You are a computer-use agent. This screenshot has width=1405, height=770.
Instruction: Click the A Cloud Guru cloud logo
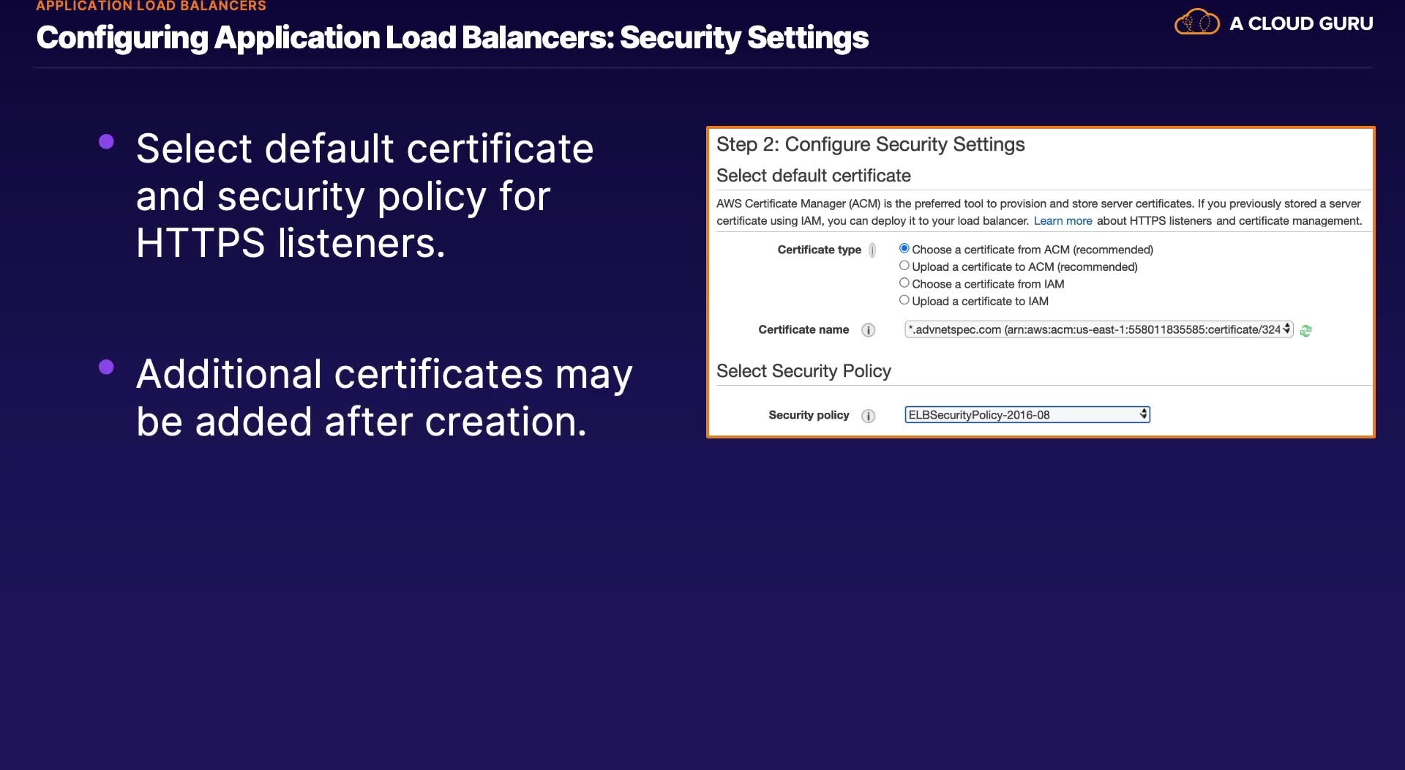[1196, 23]
